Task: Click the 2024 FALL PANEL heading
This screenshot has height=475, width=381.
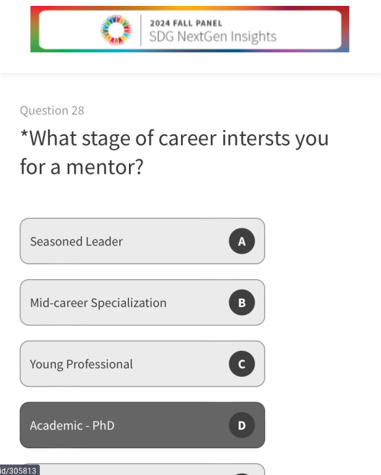Action: [186, 23]
